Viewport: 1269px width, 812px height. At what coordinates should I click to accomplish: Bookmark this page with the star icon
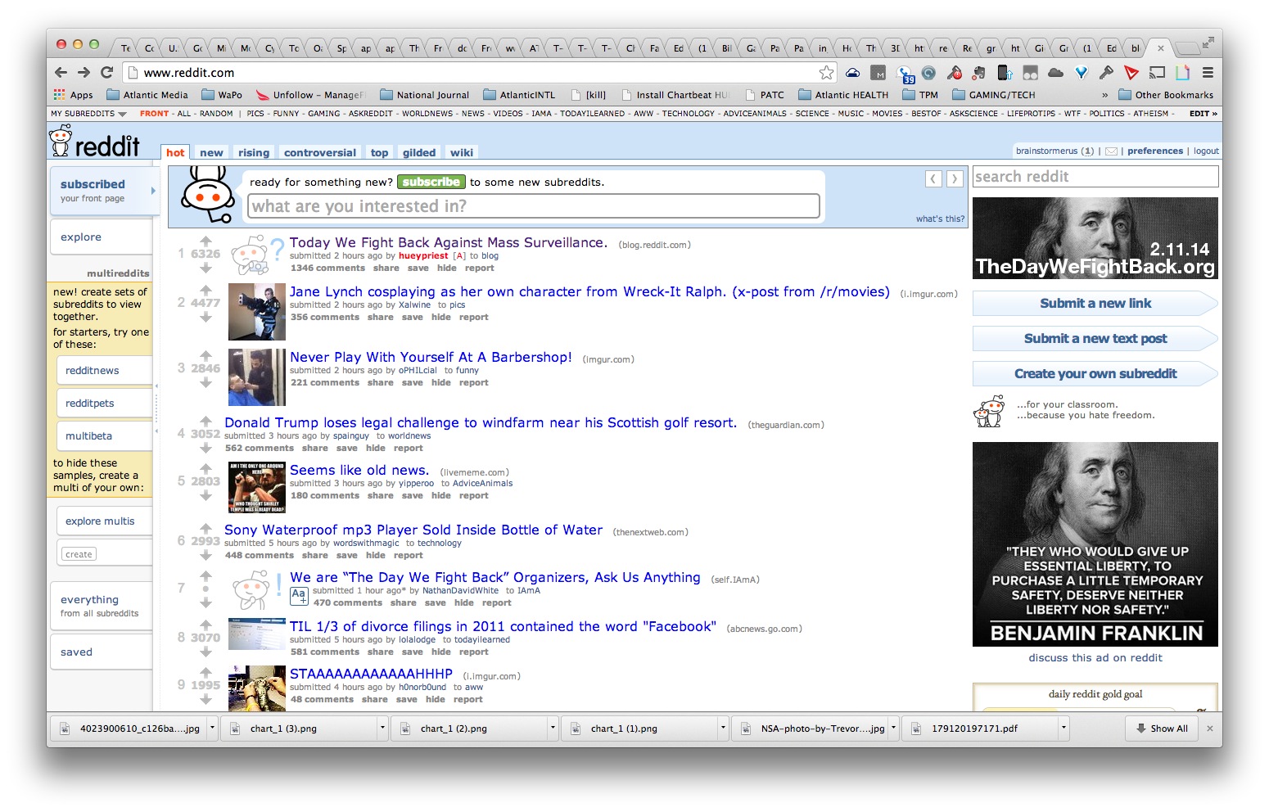[827, 72]
